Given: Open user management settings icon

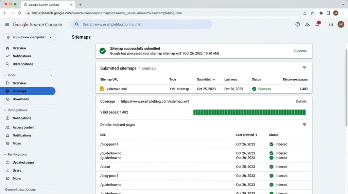Looking at the screenshot, I should coord(307,24).
